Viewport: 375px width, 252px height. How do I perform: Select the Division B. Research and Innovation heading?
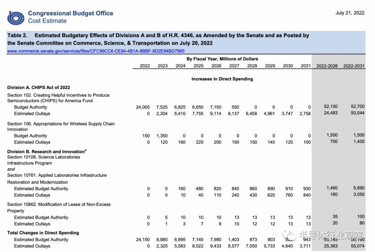47,151
